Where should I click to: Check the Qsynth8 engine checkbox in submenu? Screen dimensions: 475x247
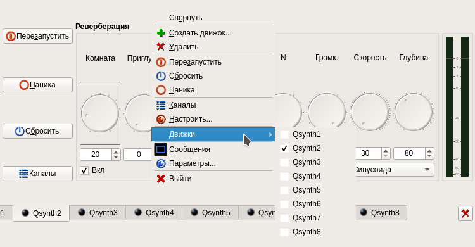tap(284, 232)
